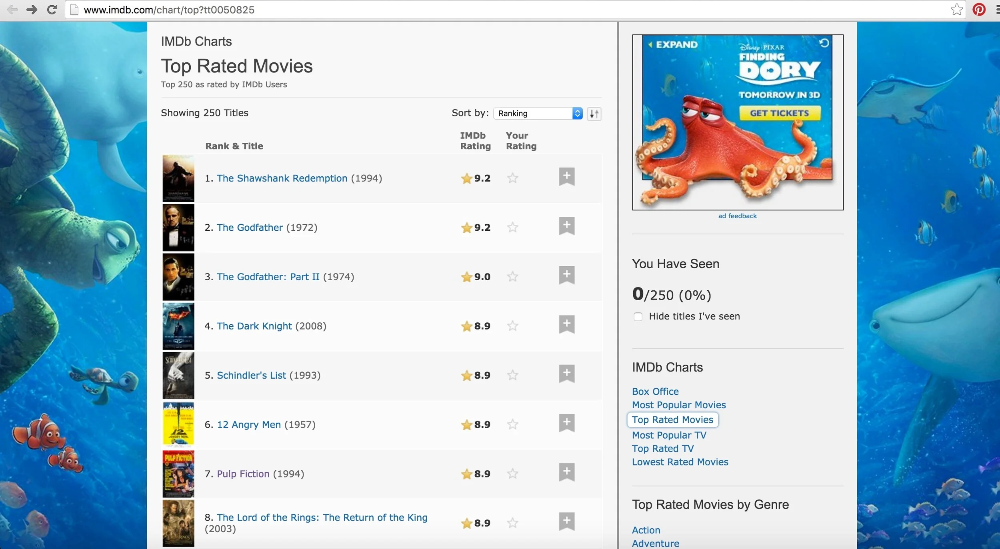Open The Dark Knight title link
The image size is (1000, 549).
(254, 326)
